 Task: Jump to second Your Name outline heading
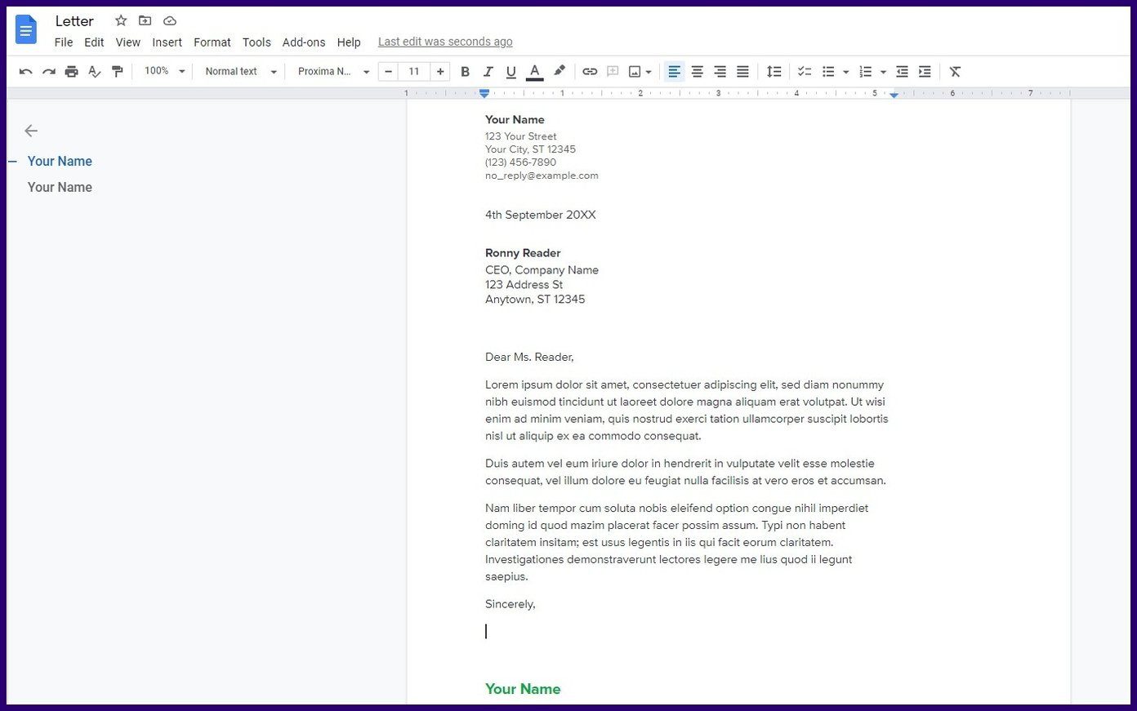click(x=60, y=188)
